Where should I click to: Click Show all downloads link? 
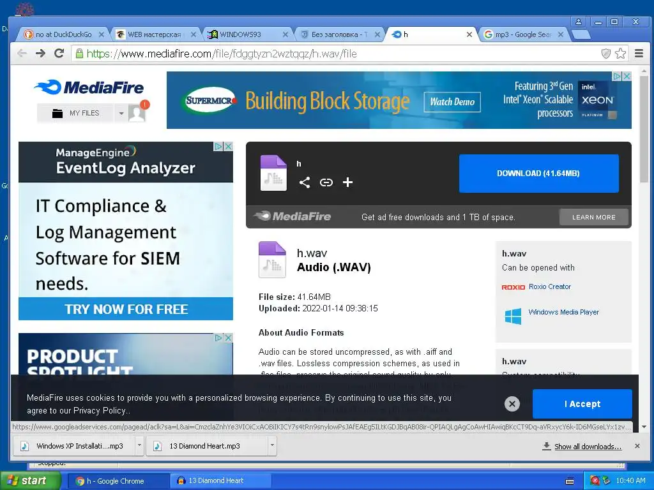click(588, 446)
